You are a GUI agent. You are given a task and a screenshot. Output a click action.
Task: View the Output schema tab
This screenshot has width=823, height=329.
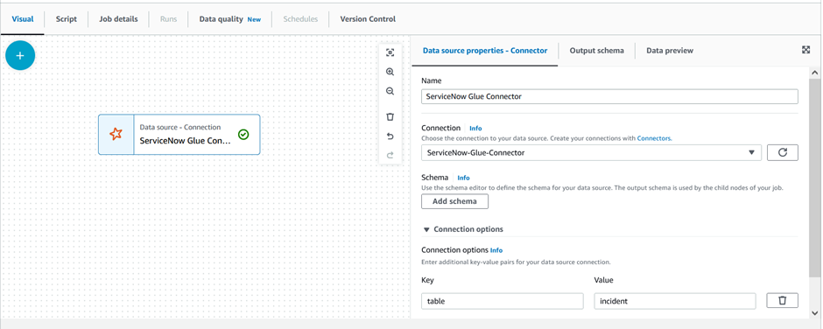pos(597,51)
